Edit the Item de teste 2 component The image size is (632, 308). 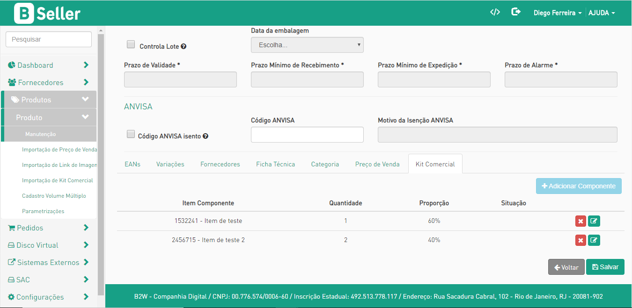click(594, 240)
